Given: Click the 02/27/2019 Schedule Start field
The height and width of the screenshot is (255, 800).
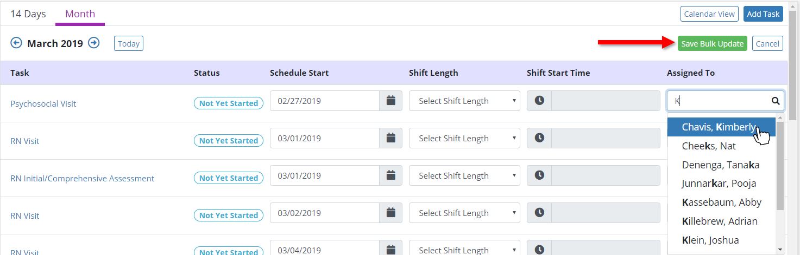Looking at the screenshot, I should point(324,101).
